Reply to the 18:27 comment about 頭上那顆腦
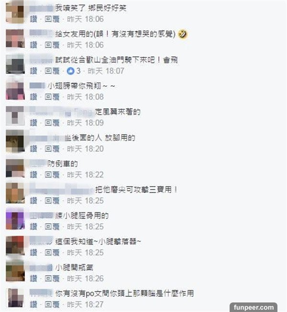287x312 pixels. [52, 305]
